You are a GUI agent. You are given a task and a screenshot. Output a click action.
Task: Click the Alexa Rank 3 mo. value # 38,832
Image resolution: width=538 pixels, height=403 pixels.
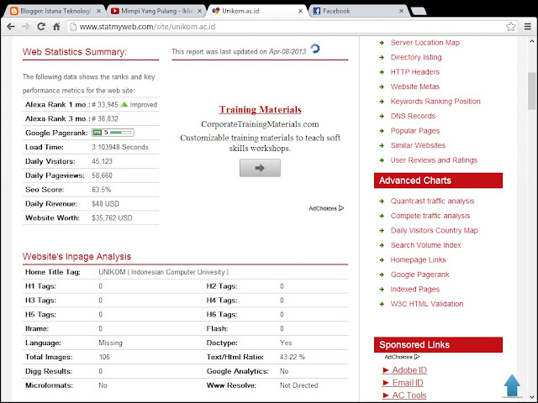tap(104, 119)
